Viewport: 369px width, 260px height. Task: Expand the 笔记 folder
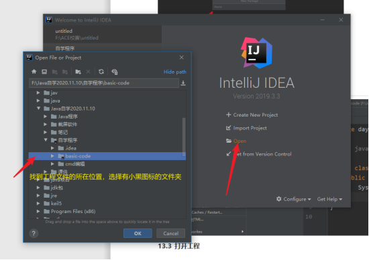pos(46,132)
